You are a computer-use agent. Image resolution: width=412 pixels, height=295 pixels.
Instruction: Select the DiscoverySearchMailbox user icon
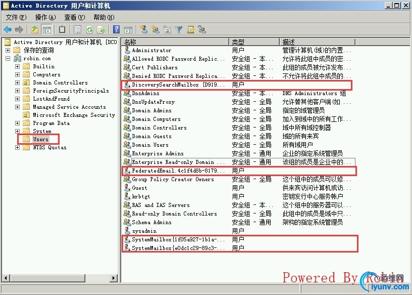pos(127,85)
